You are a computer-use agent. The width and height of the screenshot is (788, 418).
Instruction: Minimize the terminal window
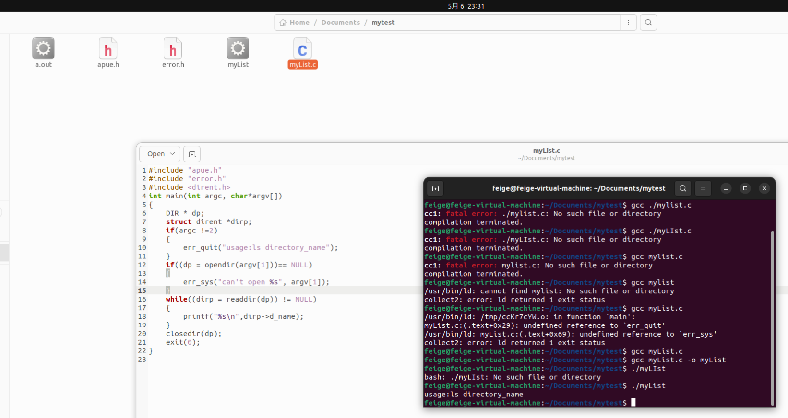click(x=726, y=188)
